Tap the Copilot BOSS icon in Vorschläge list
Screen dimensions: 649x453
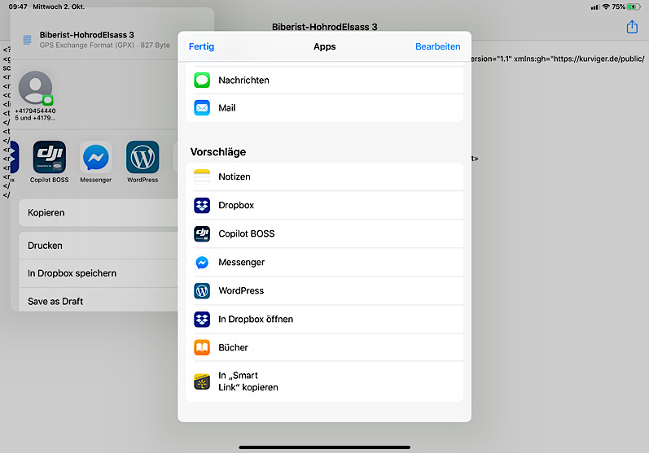point(202,233)
